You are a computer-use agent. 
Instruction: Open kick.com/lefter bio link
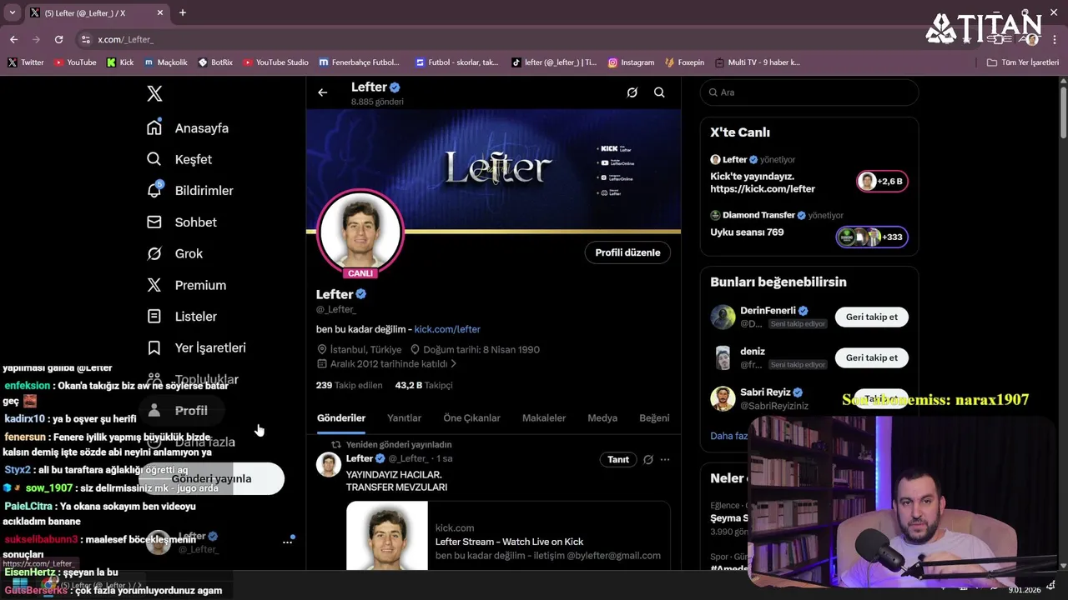447,329
